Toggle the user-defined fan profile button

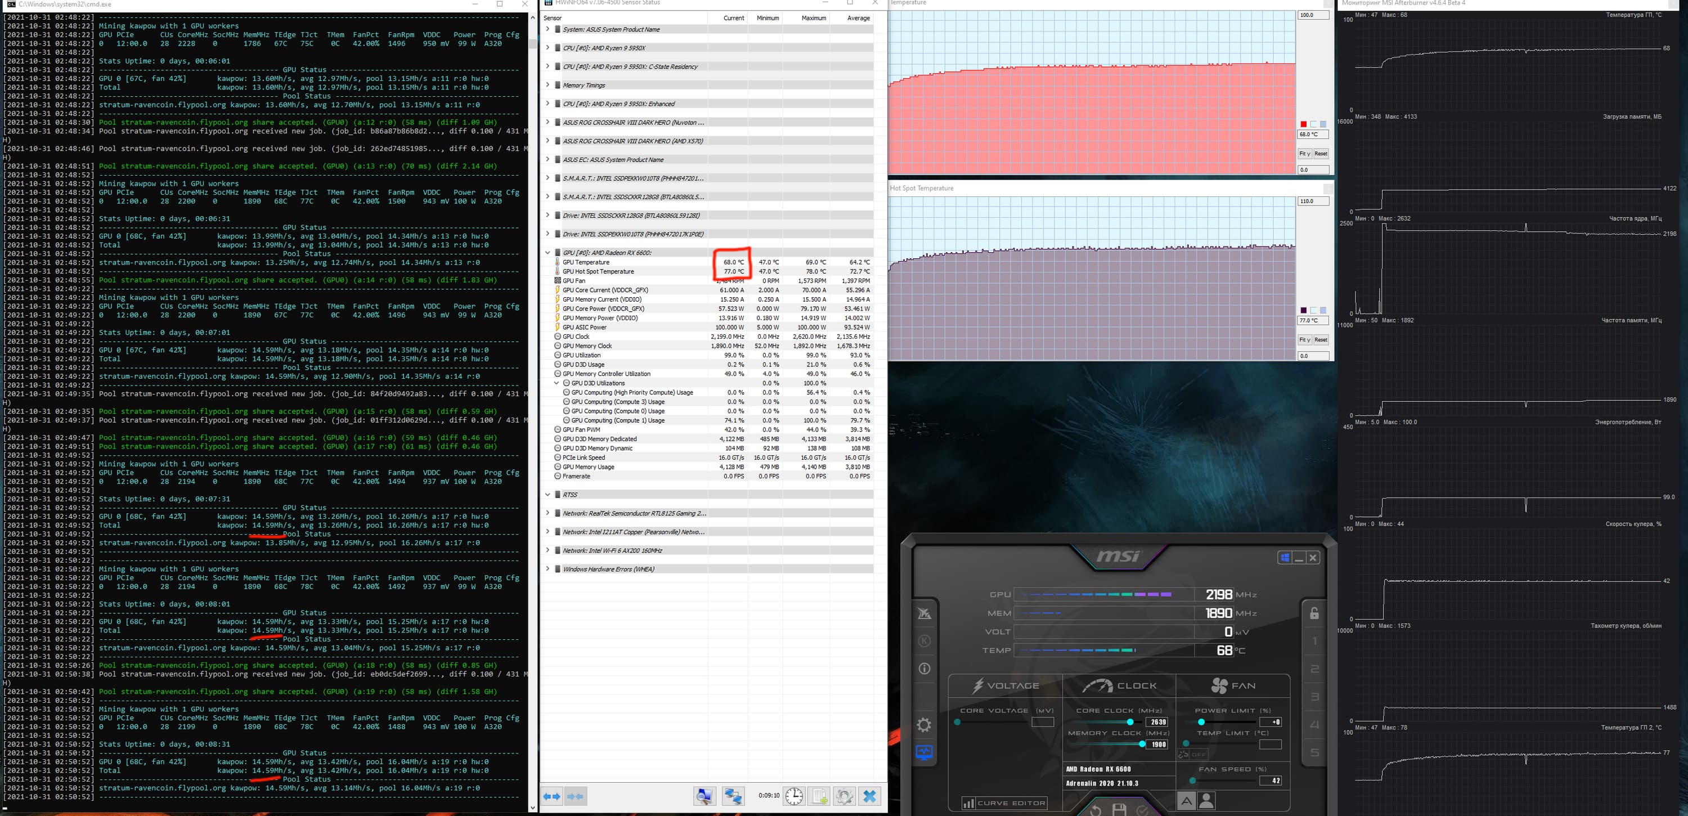1206,800
